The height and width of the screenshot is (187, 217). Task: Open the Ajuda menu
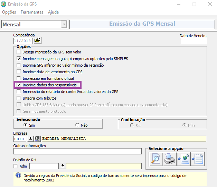point(53,12)
